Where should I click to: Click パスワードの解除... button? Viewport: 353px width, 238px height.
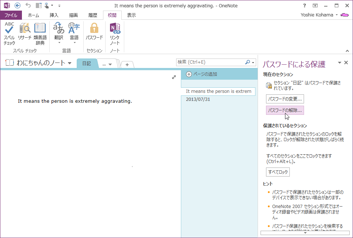[x=285, y=110]
